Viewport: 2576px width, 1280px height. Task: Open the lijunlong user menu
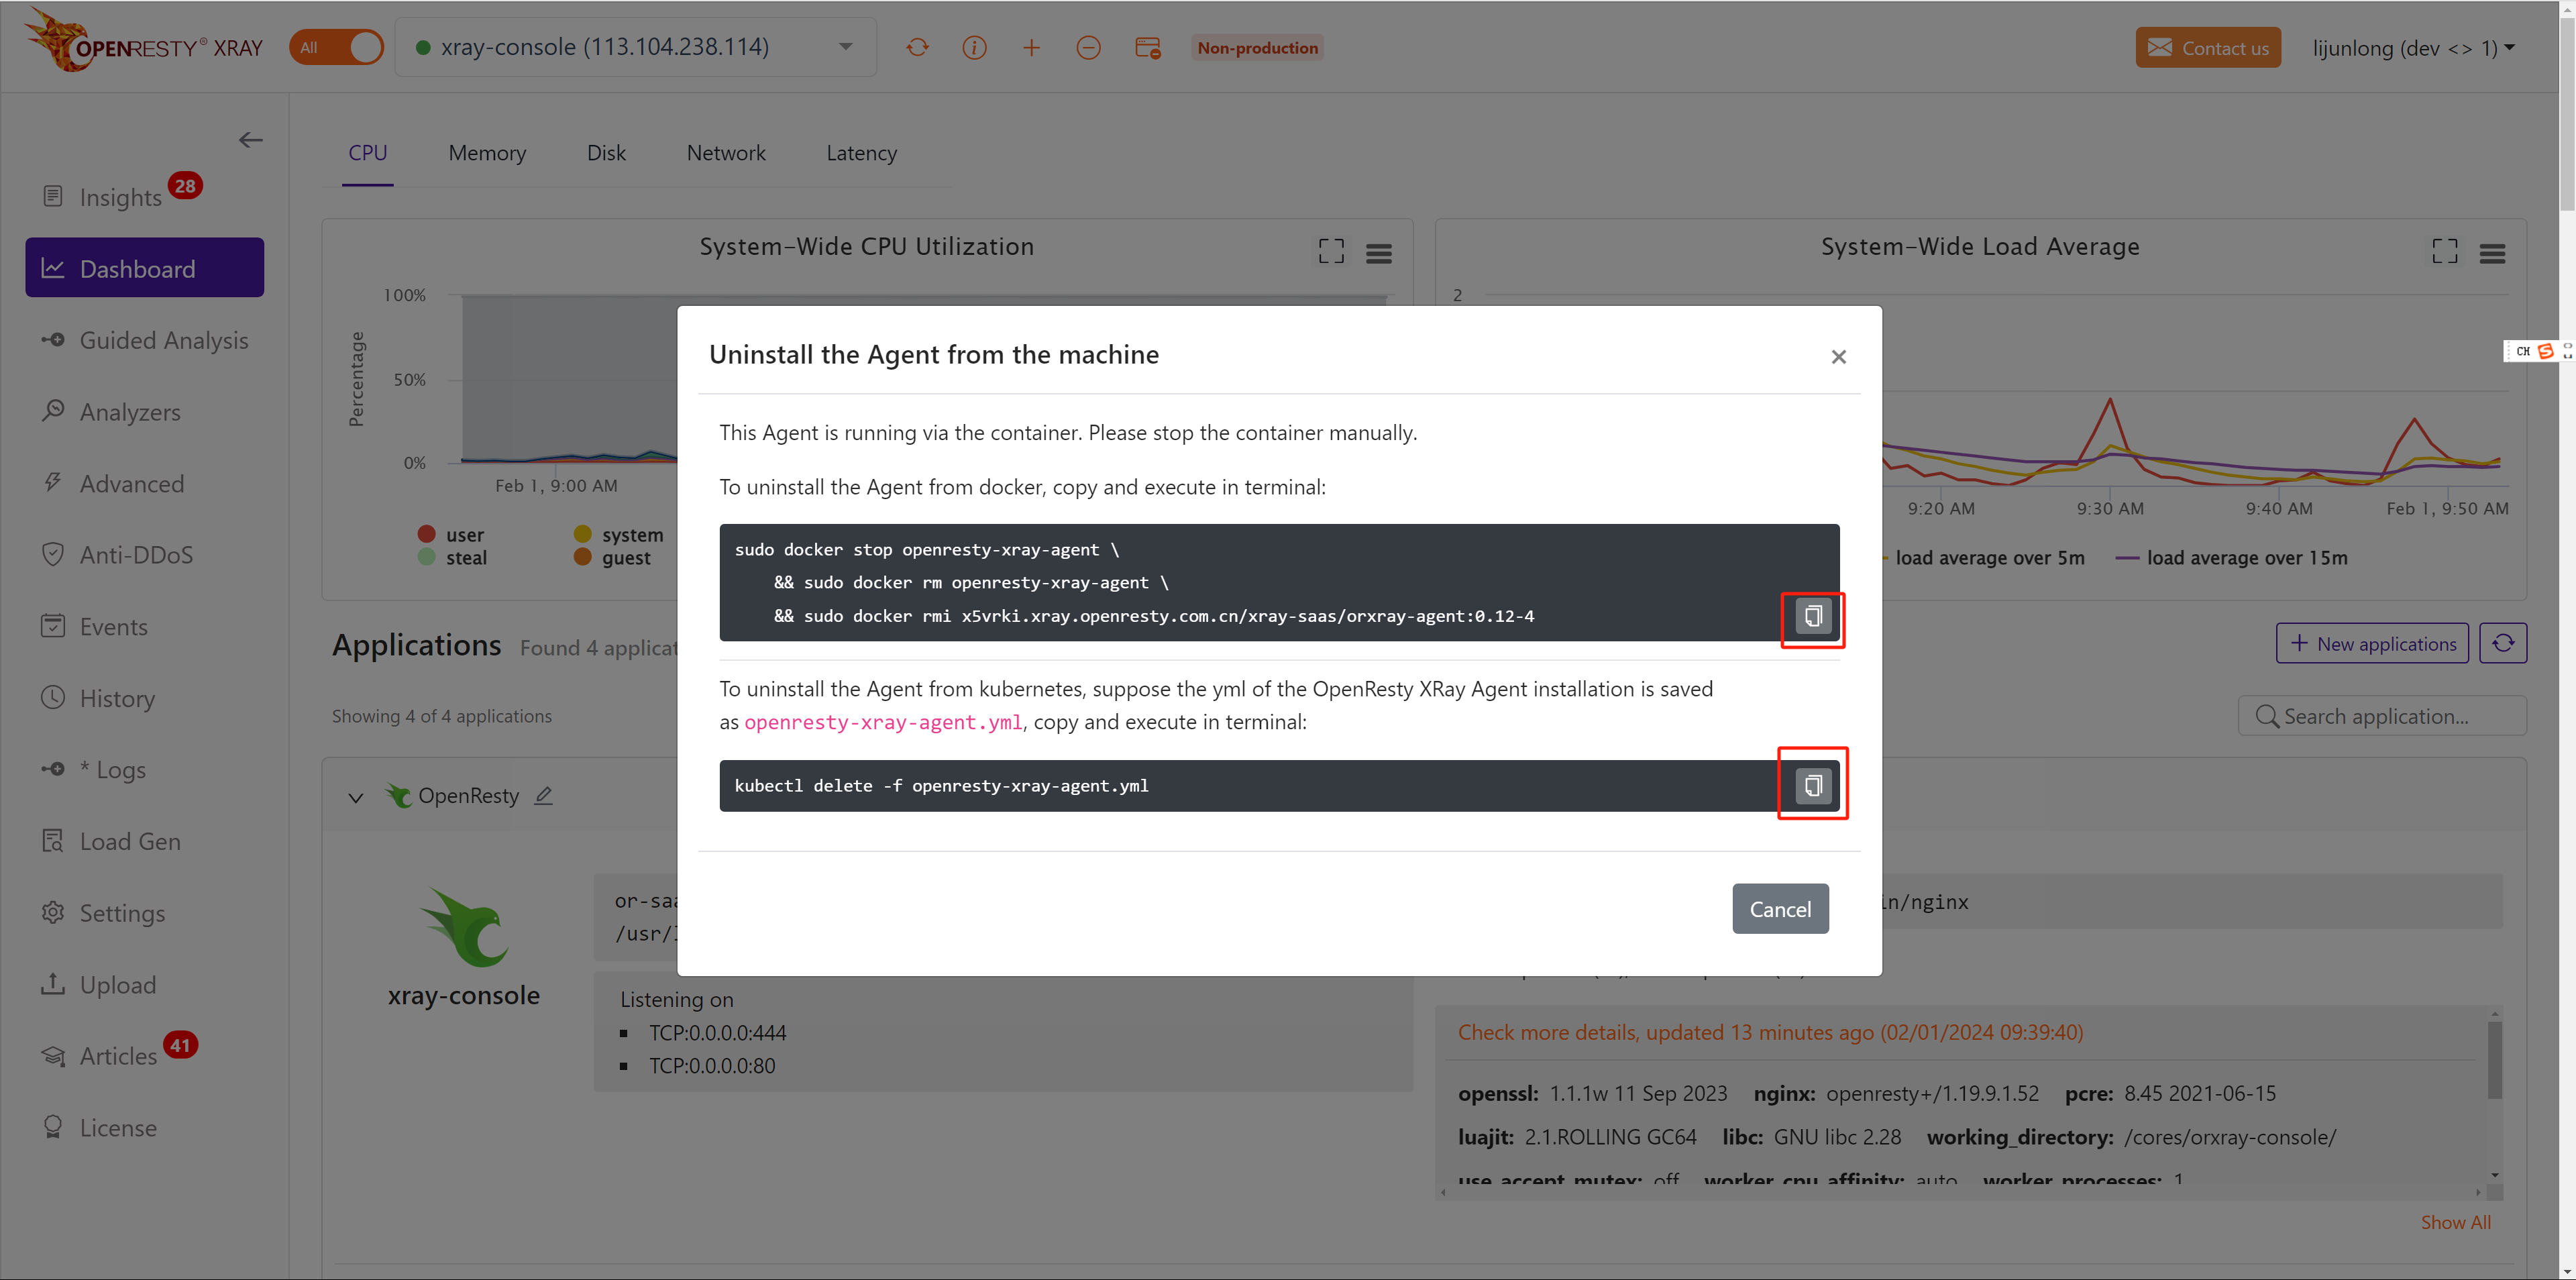point(2414,48)
